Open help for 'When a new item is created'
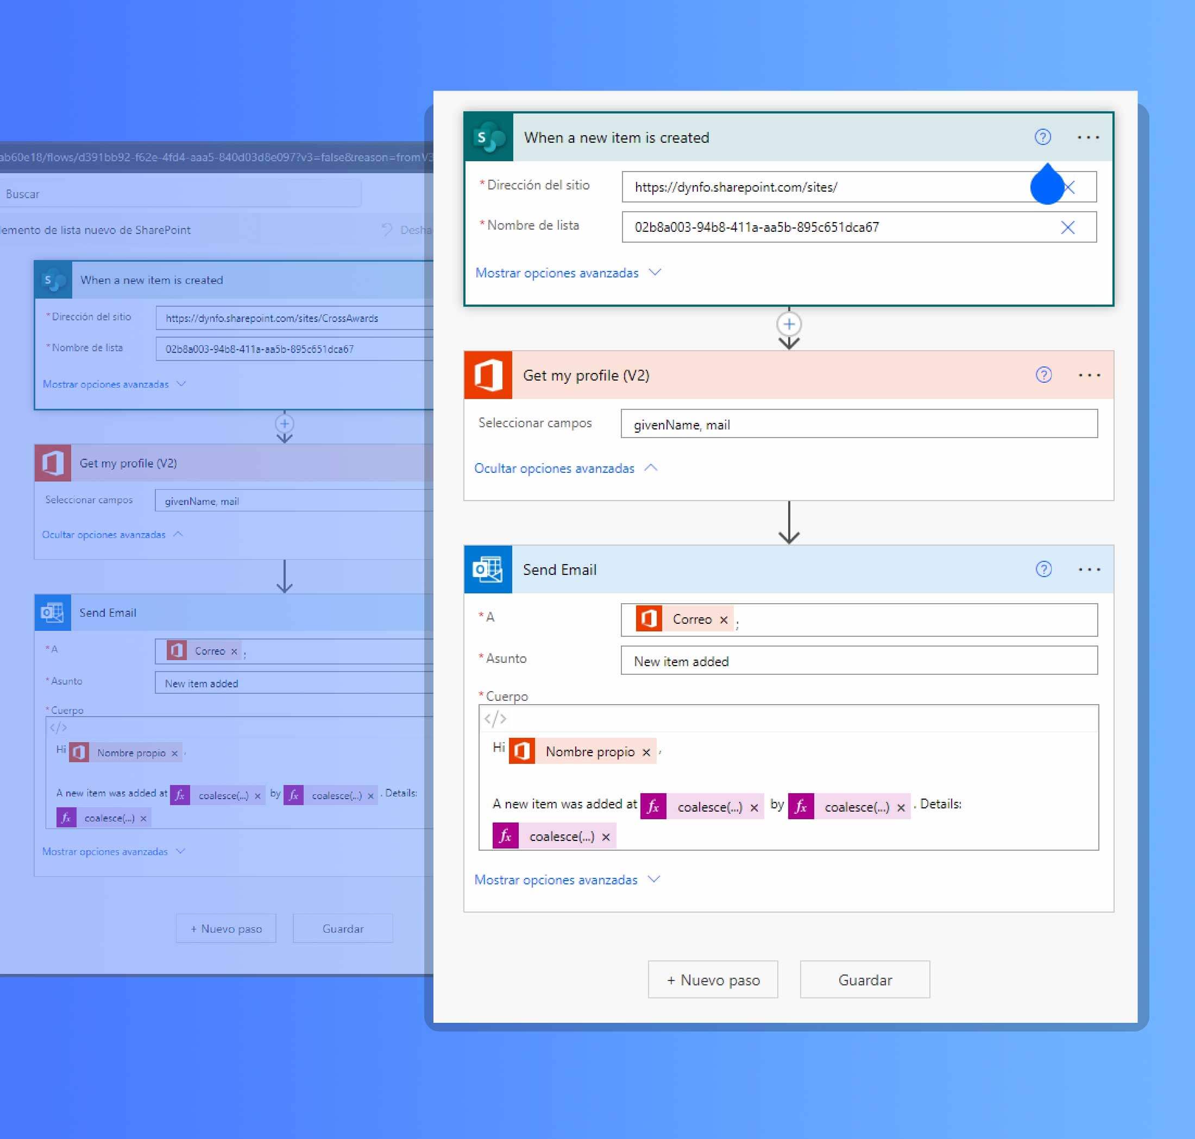This screenshot has width=1195, height=1139. coord(1042,137)
